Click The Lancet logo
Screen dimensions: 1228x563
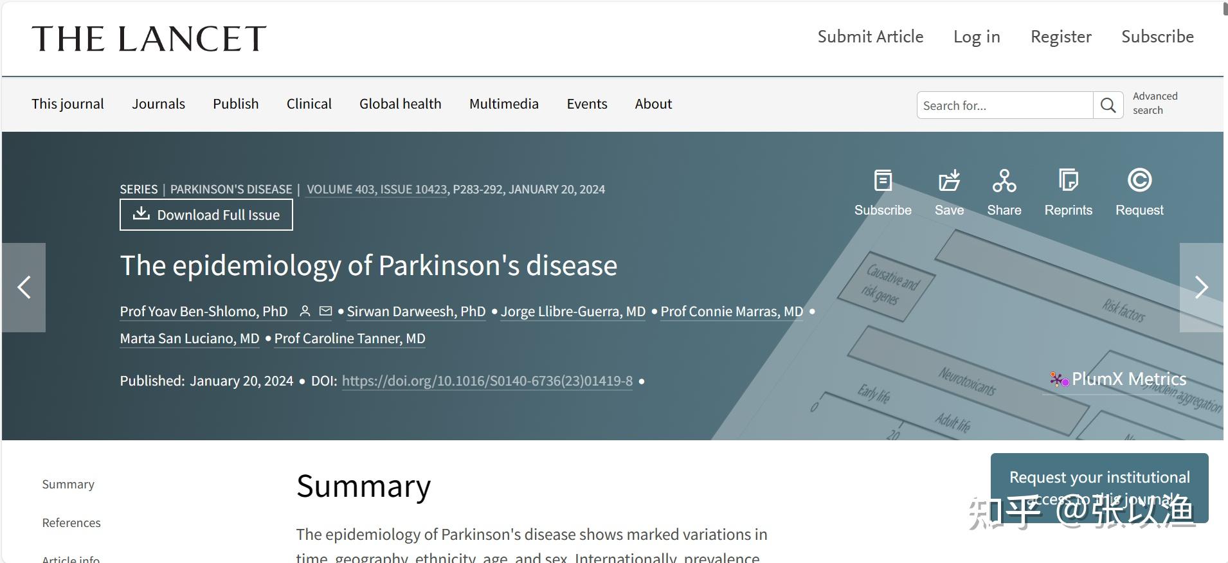pyautogui.click(x=149, y=39)
